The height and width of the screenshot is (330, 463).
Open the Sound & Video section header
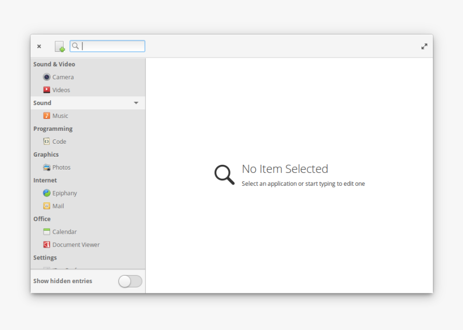pyautogui.click(x=54, y=64)
